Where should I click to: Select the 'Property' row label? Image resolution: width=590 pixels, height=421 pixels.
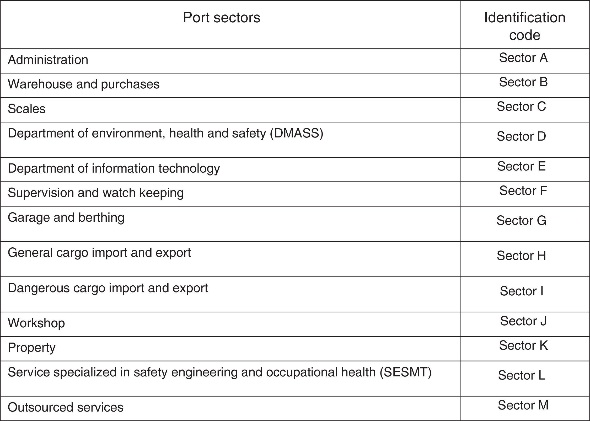coord(32,348)
